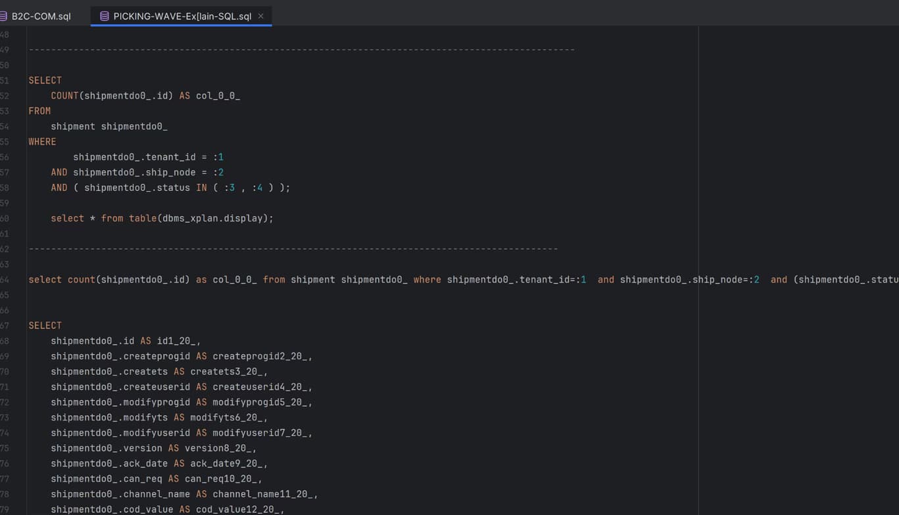The height and width of the screenshot is (515, 899).
Task: Click the COUNT function on line 52
Action: (64, 96)
